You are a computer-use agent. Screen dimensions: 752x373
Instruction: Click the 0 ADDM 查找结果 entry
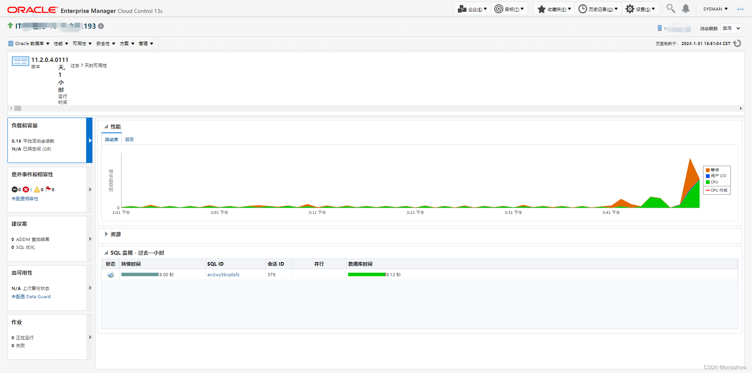tap(31, 239)
